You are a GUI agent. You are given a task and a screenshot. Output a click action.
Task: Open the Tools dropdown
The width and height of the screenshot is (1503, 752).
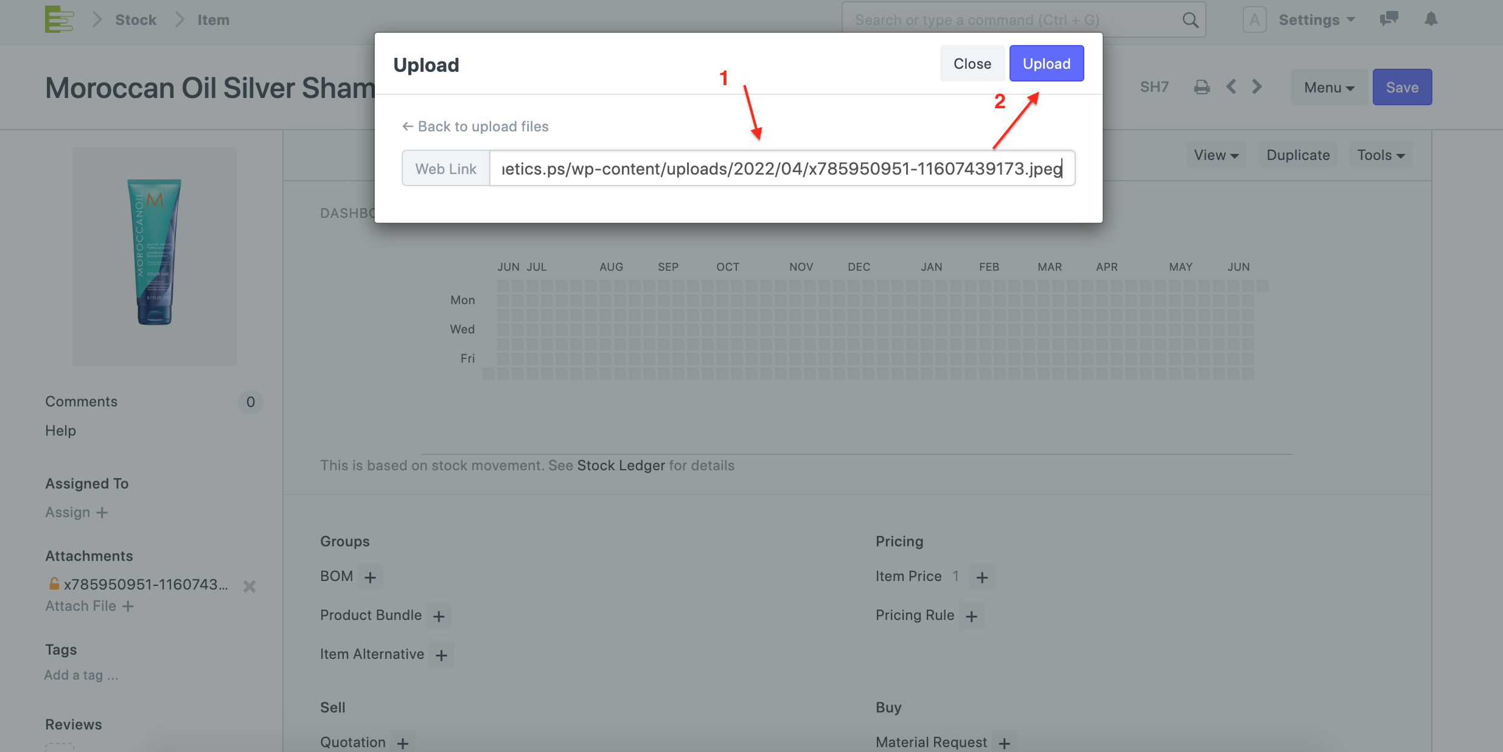pyautogui.click(x=1381, y=155)
